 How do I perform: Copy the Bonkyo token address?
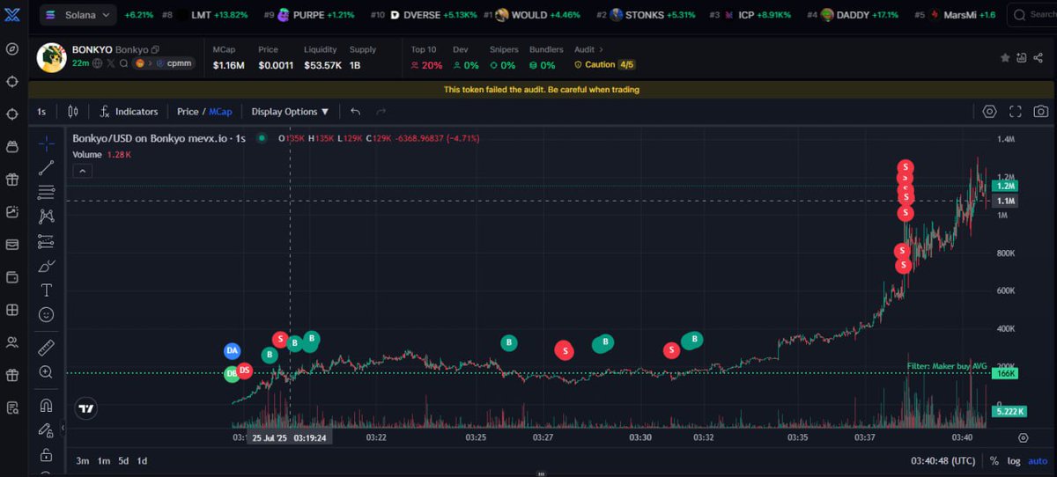click(x=155, y=50)
